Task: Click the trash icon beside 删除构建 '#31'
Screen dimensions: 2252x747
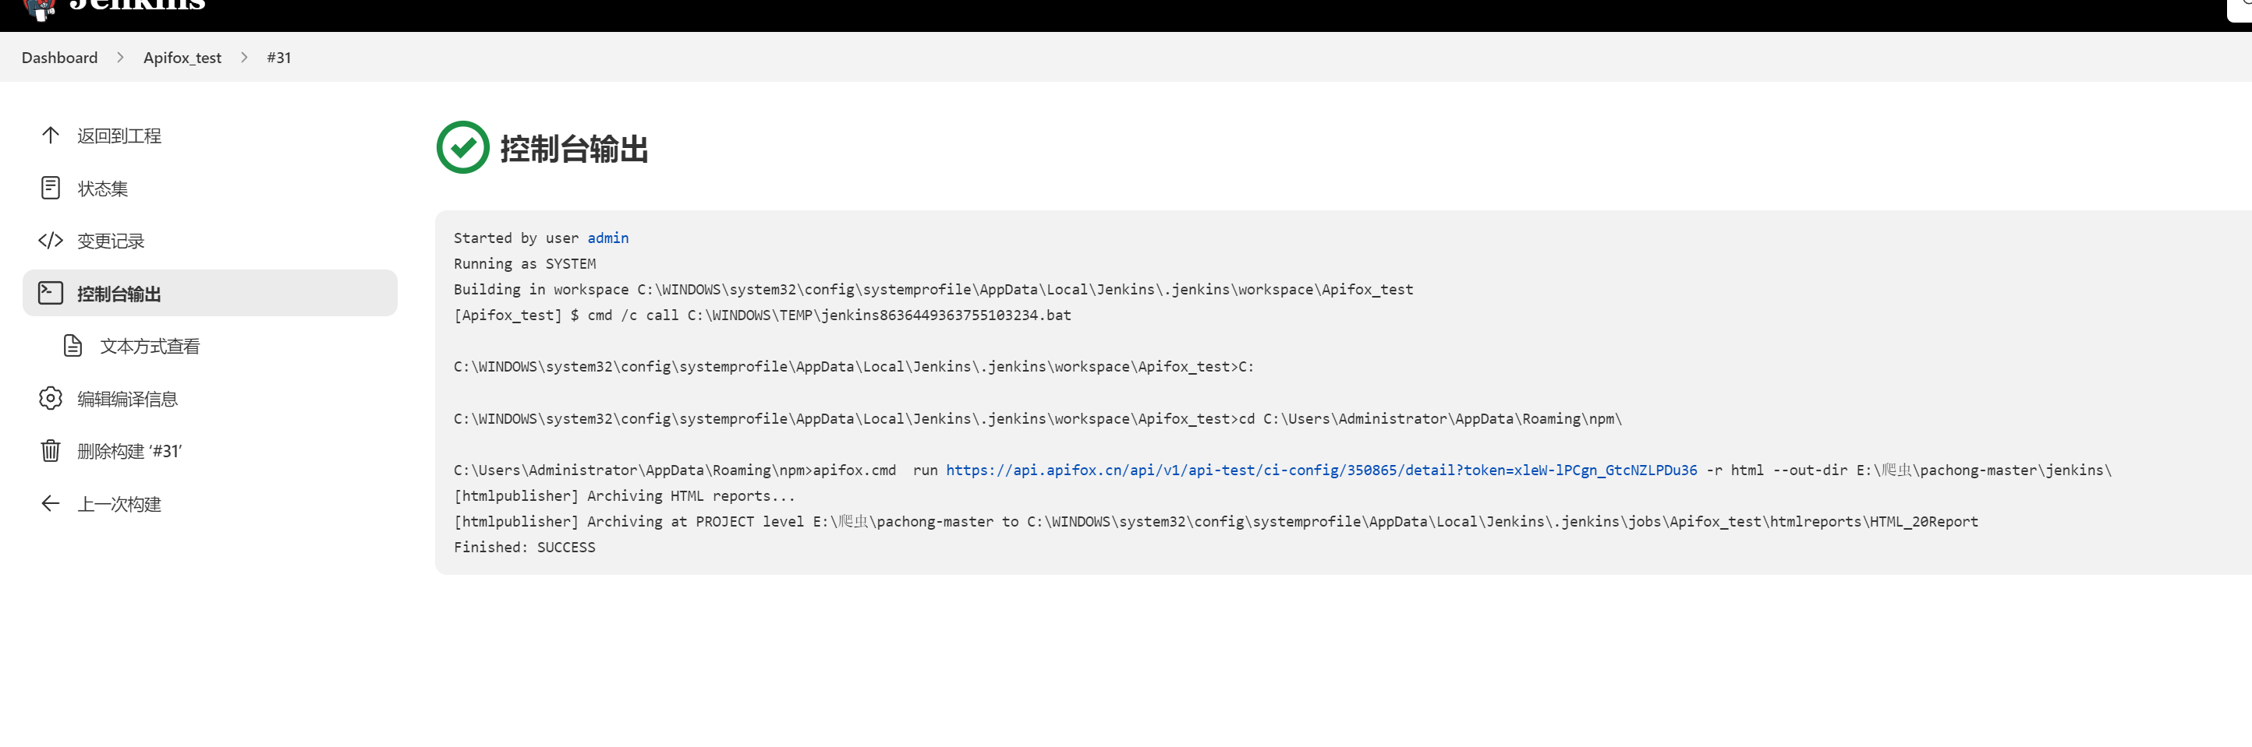Action: coord(51,451)
